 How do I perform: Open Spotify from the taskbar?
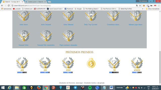pyautogui.click(x=90, y=87)
